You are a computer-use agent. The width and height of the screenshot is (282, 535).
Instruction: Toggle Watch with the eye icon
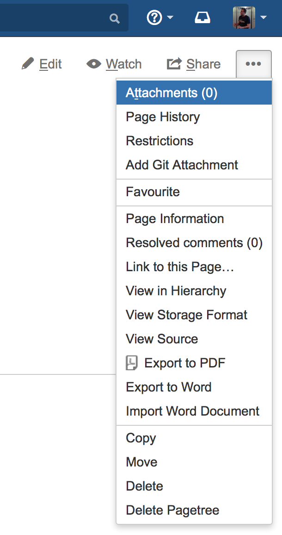pyautogui.click(x=114, y=64)
